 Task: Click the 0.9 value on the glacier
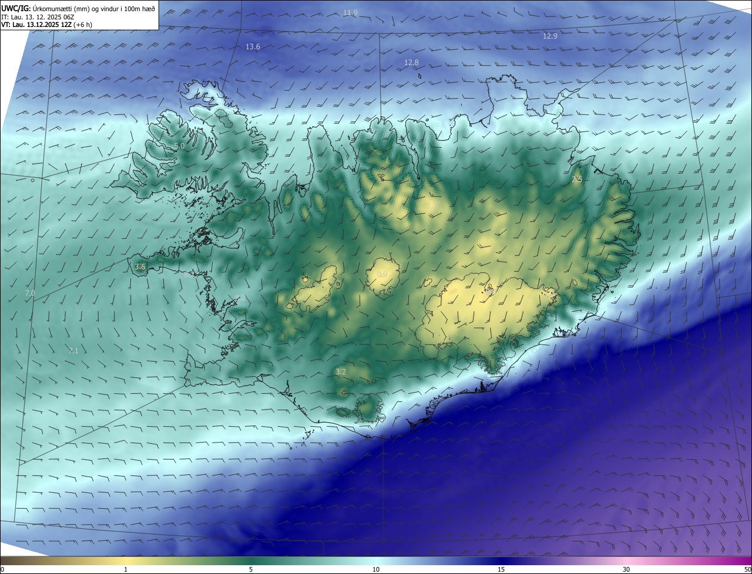pos(382,274)
